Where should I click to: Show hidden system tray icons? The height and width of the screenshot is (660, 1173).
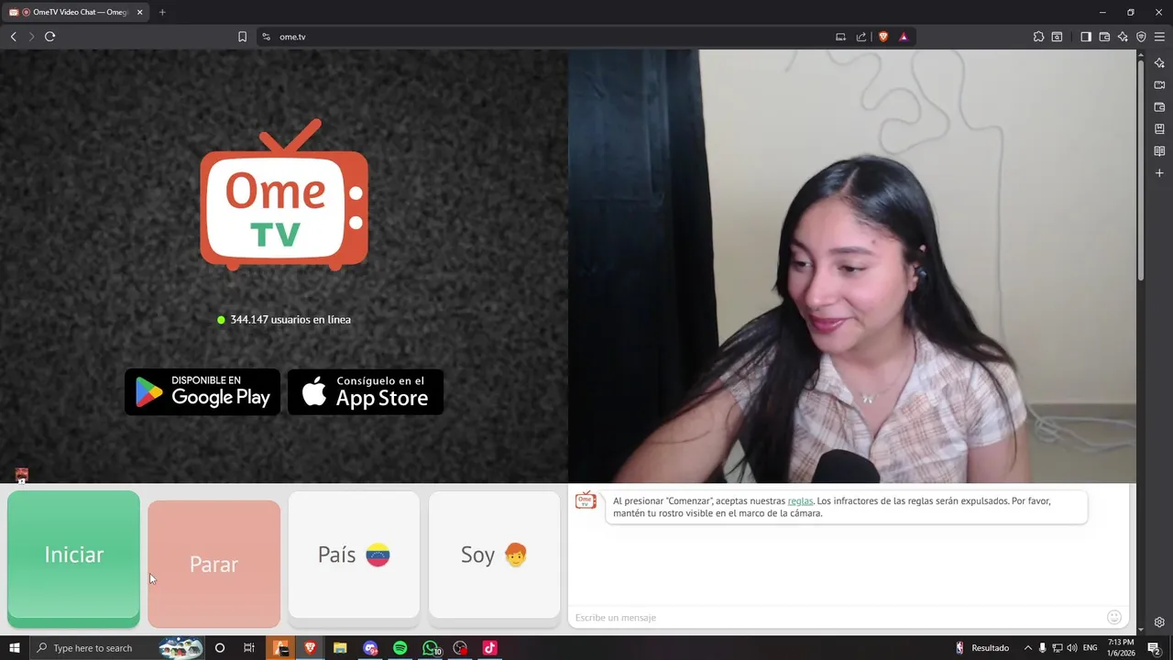tap(1027, 648)
